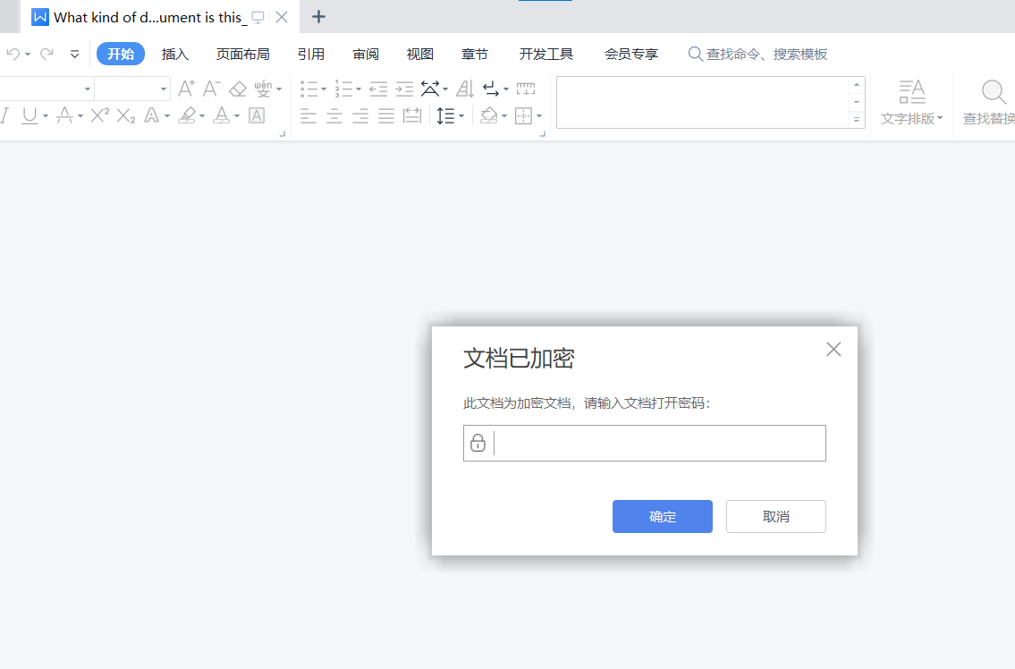Open the highlight color picker arrow

(202, 115)
